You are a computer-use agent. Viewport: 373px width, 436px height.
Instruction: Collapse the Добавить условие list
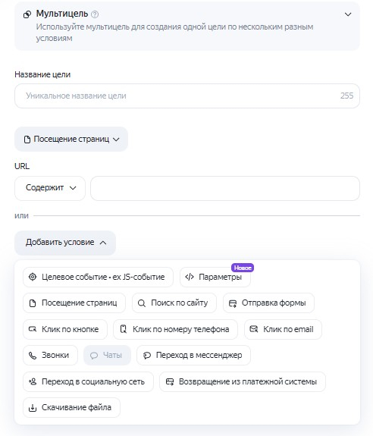65,243
